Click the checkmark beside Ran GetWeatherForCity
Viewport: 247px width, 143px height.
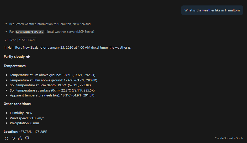click(6, 32)
